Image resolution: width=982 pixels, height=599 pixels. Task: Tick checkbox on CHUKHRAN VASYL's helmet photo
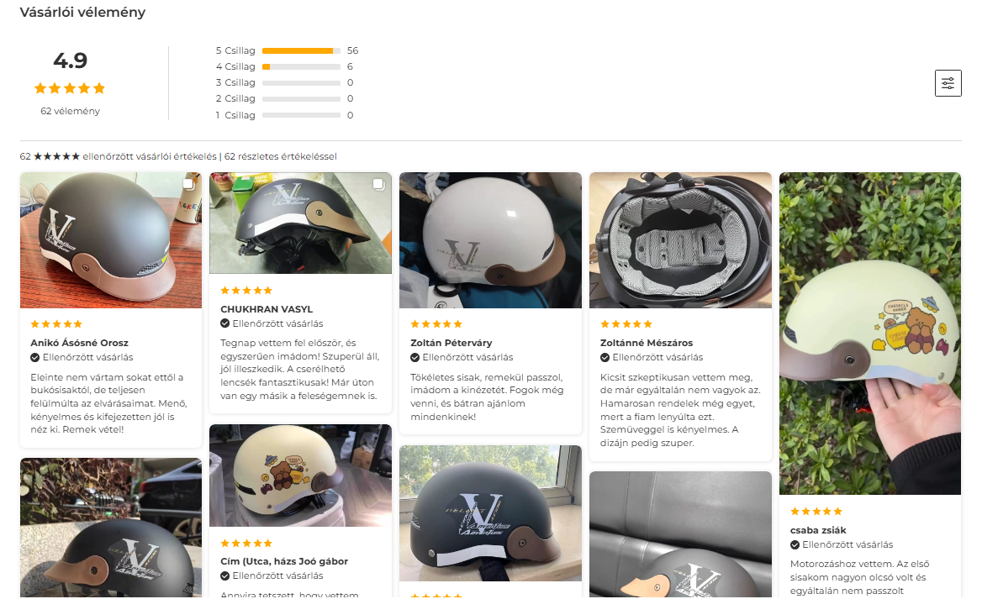[378, 184]
